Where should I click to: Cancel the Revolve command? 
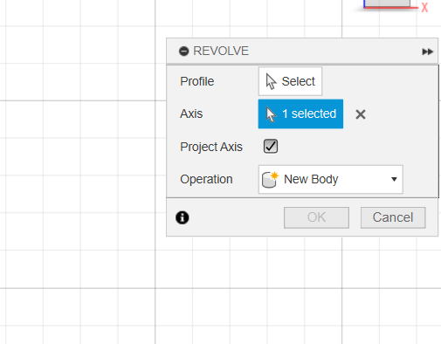tap(393, 217)
